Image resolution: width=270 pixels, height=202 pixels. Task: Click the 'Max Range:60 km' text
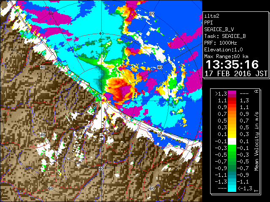226,56
